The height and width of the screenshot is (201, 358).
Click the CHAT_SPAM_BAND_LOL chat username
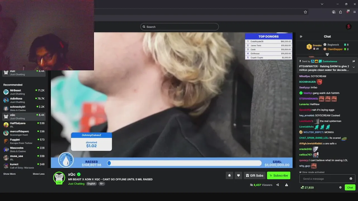(x=314, y=138)
